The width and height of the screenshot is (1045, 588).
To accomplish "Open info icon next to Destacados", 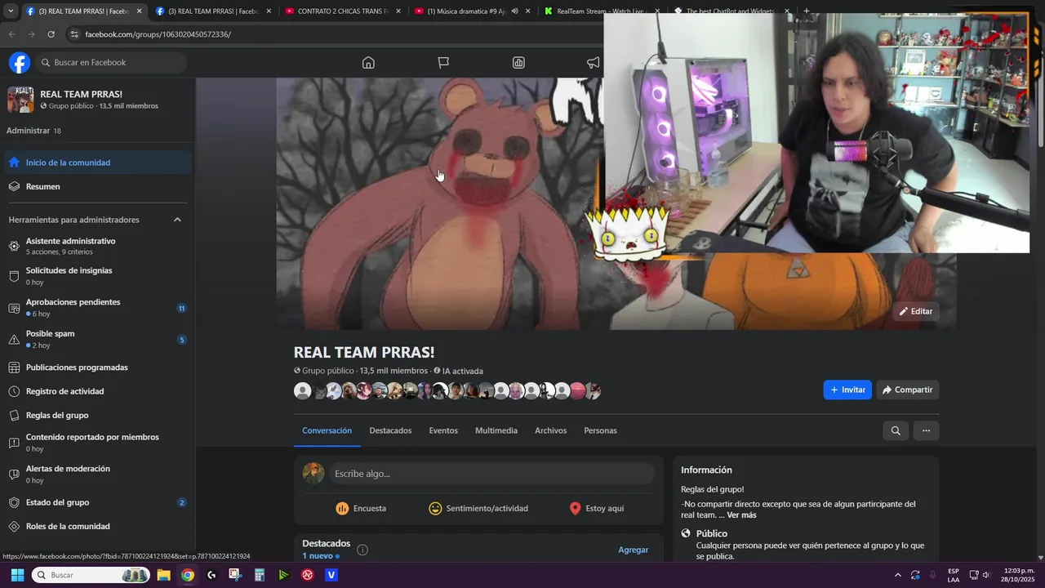I will point(362,550).
